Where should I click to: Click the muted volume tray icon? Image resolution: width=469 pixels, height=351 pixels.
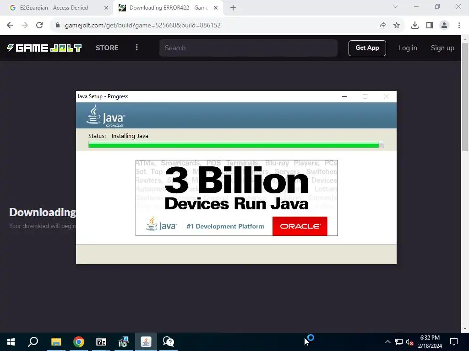tap(410, 342)
